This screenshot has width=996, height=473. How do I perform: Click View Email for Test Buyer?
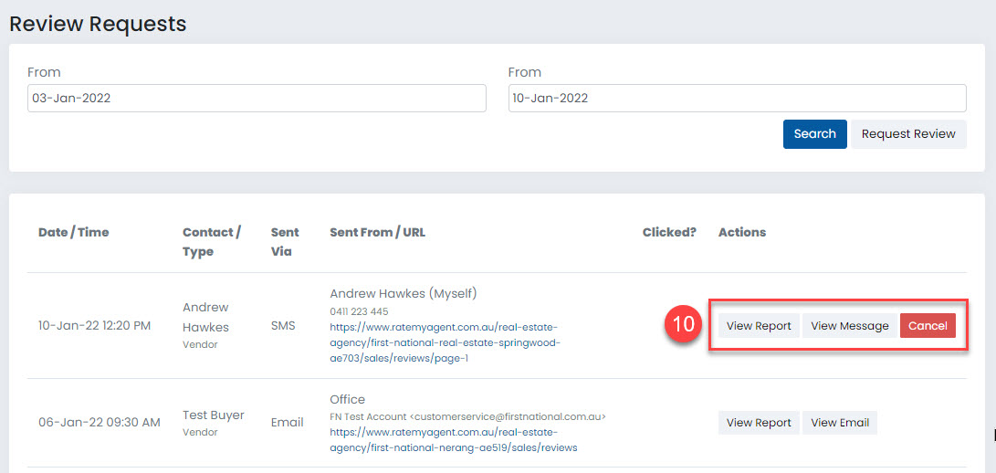(840, 423)
